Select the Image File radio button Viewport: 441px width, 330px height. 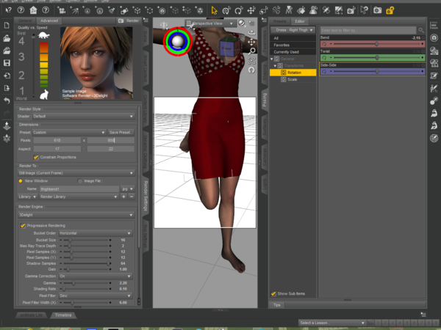tap(80, 181)
